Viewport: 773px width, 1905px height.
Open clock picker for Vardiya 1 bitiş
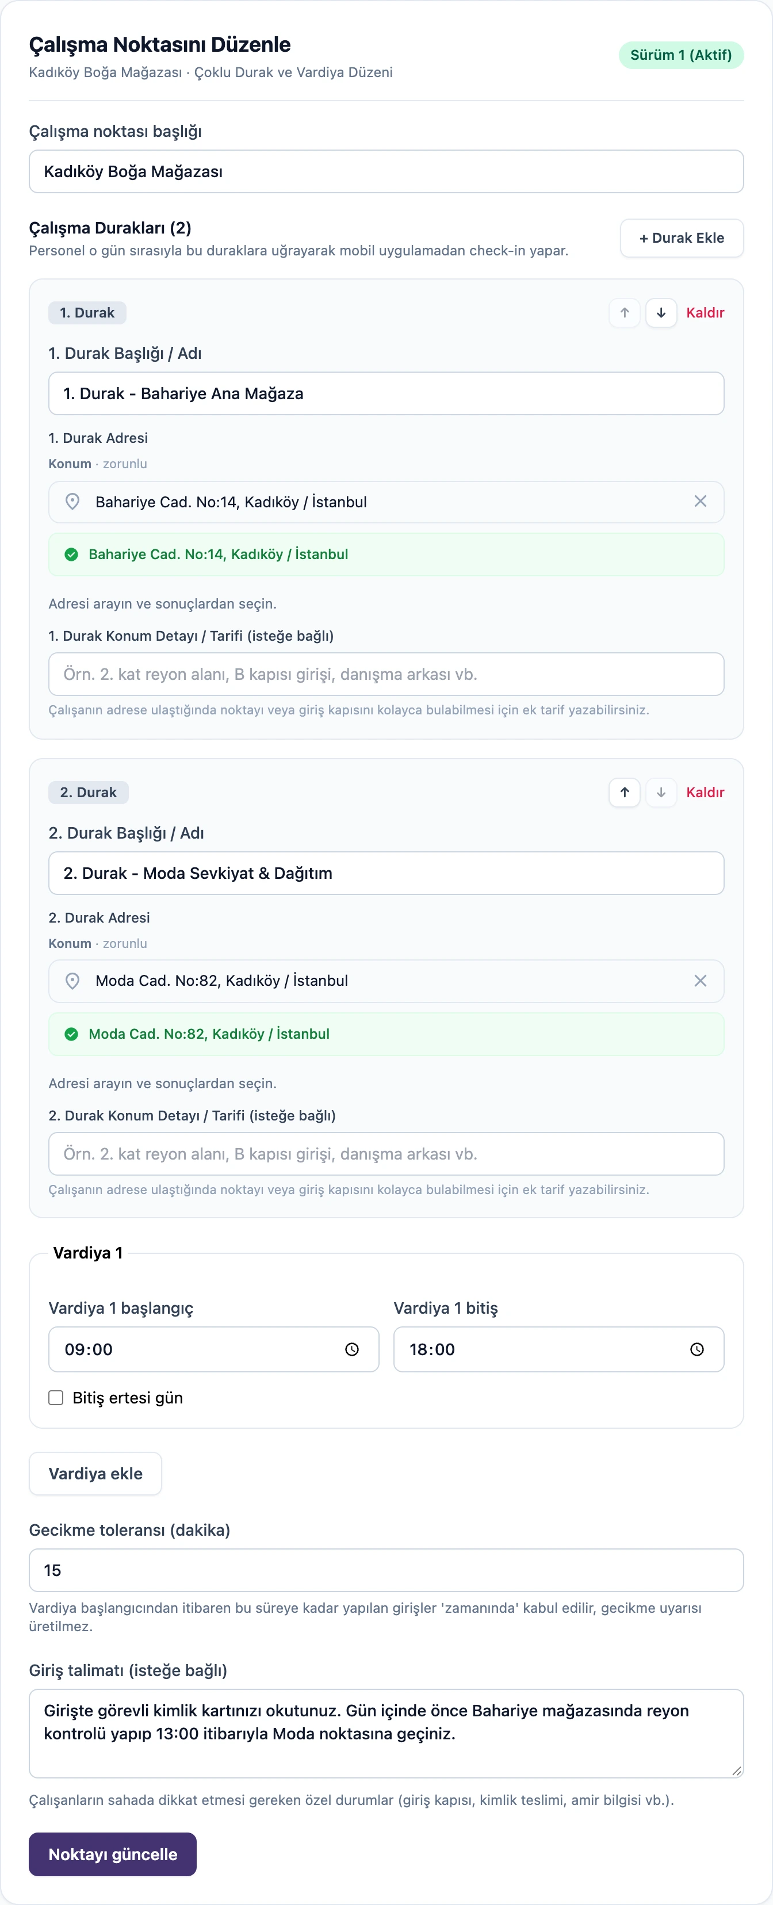697,1349
